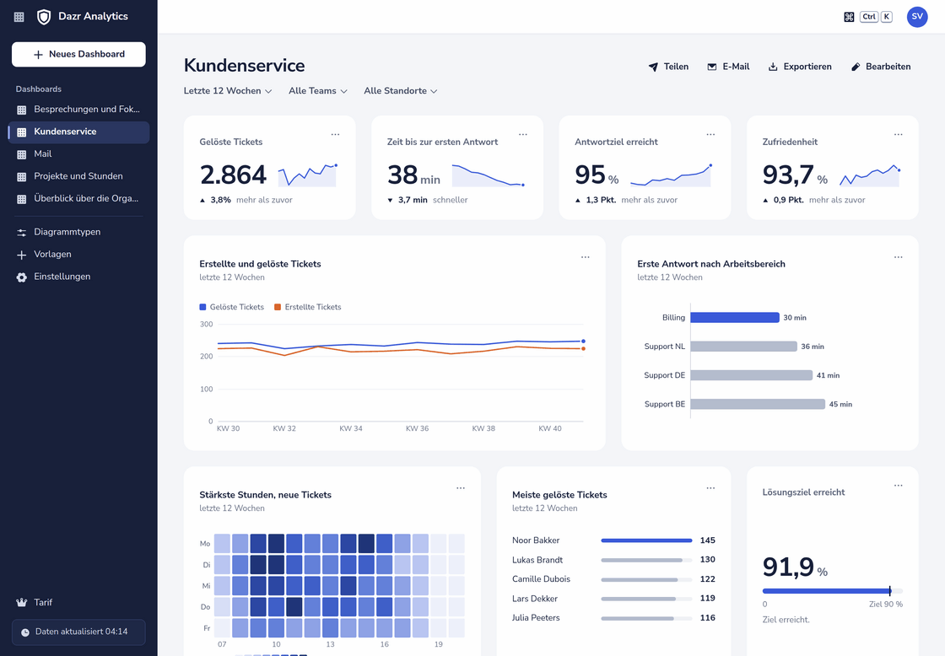Click the Tarif crown icon
Image resolution: width=945 pixels, height=656 pixels.
pyautogui.click(x=22, y=602)
